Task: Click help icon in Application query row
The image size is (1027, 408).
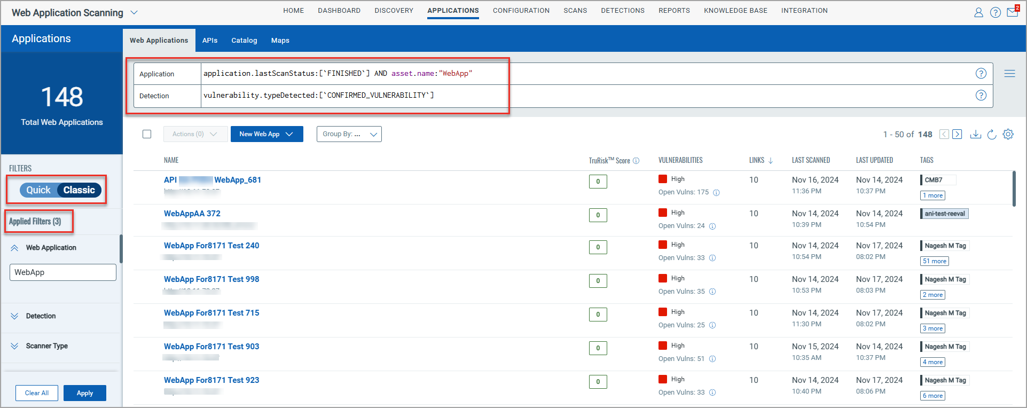Action: coord(981,74)
